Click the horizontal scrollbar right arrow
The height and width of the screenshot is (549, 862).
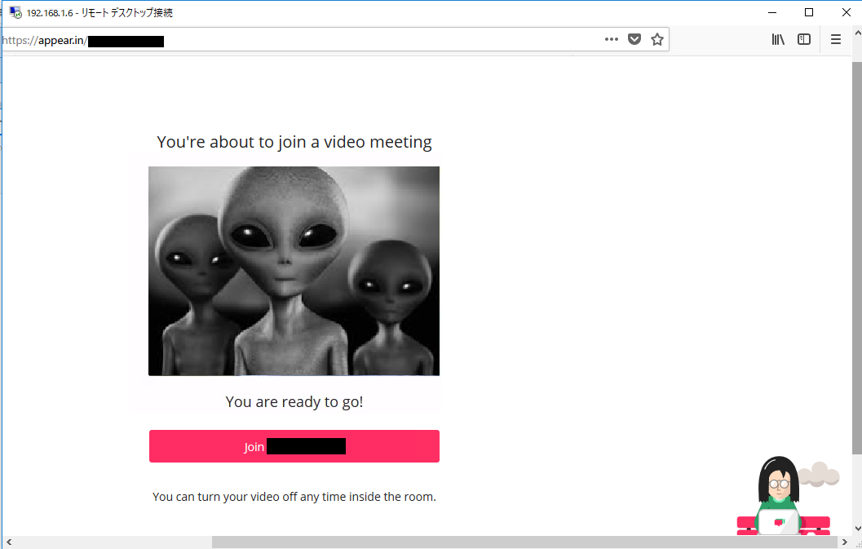(845, 542)
